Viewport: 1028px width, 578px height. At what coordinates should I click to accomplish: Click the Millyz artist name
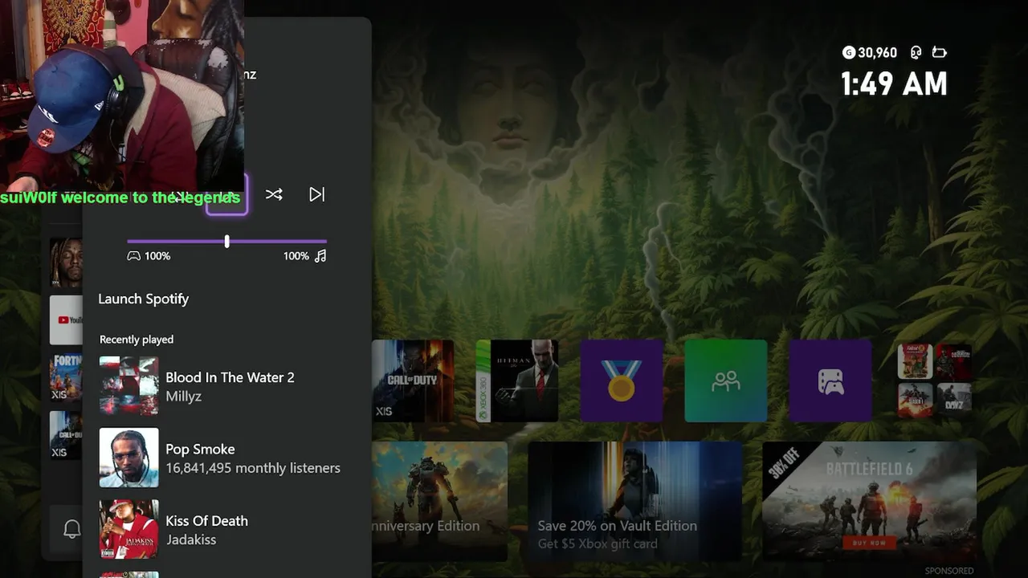pos(183,397)
